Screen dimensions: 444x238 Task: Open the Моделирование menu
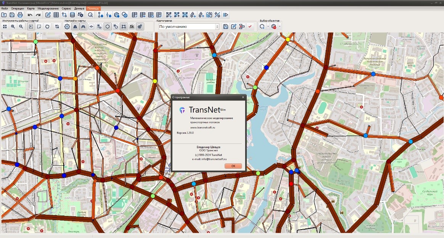coord(48,8)
